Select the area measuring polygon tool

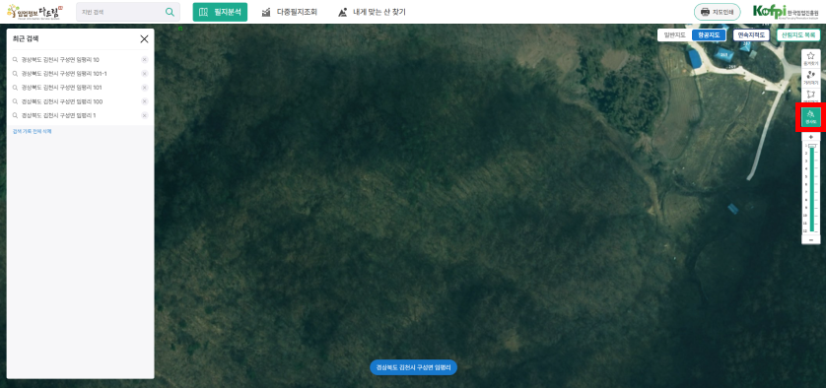click(x=811, y=96)
